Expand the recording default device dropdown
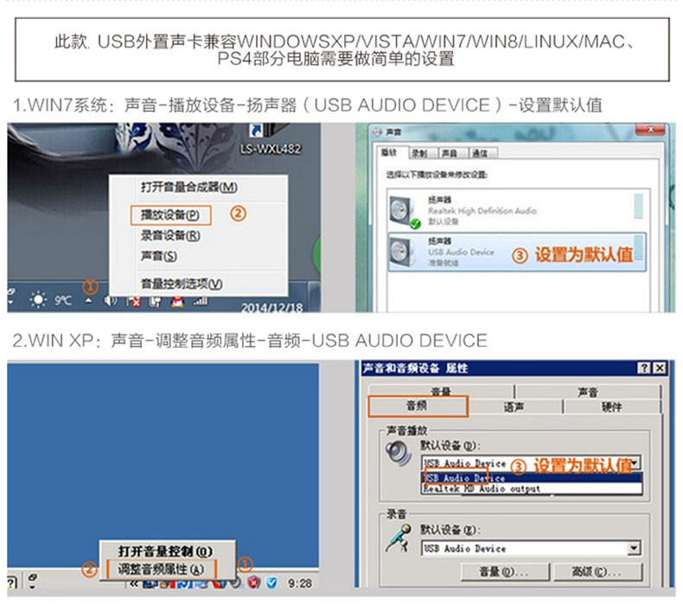683x604 pixels. pos(635,548)
